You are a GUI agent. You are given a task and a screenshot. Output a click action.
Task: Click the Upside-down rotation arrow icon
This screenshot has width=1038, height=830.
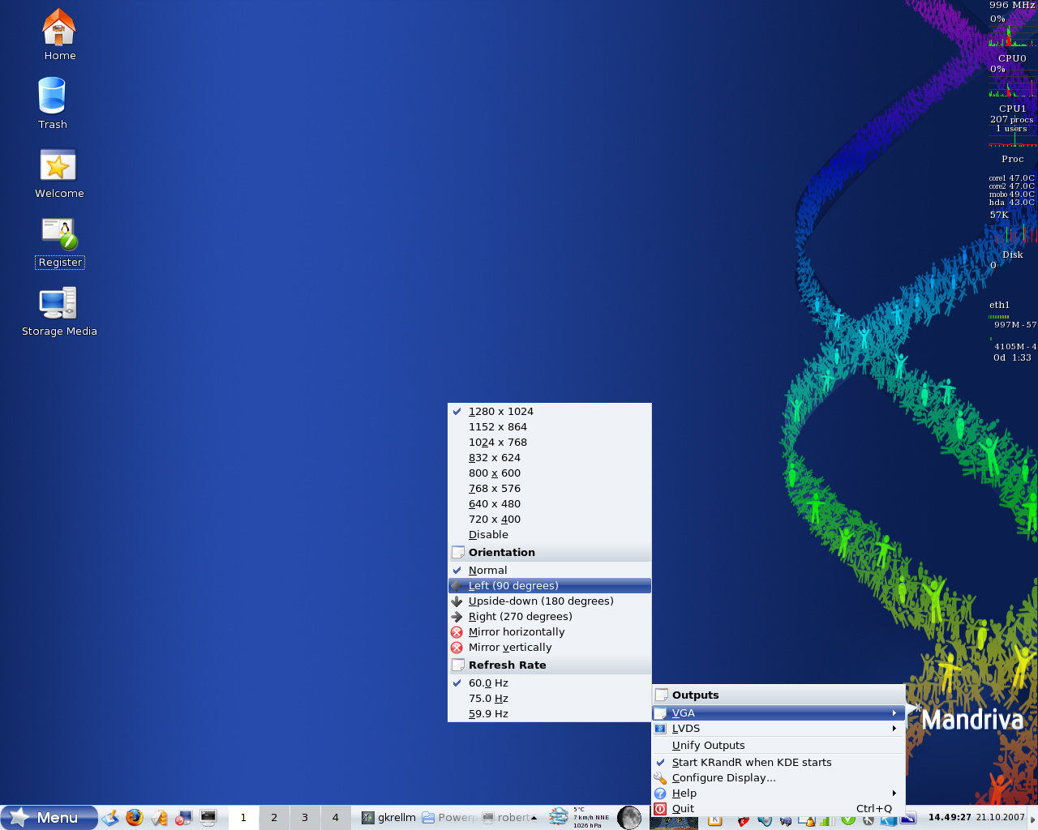[x=457, y=601]
